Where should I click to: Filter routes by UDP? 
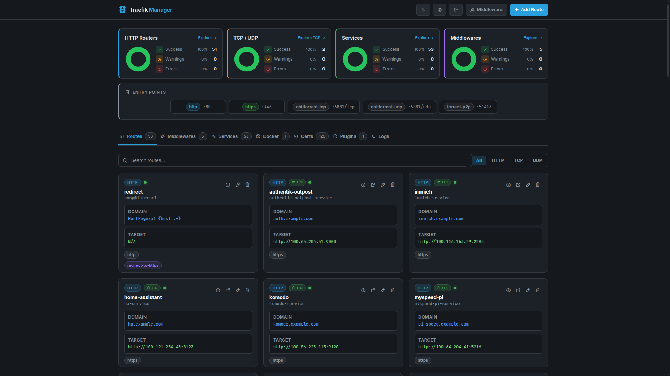537,160
